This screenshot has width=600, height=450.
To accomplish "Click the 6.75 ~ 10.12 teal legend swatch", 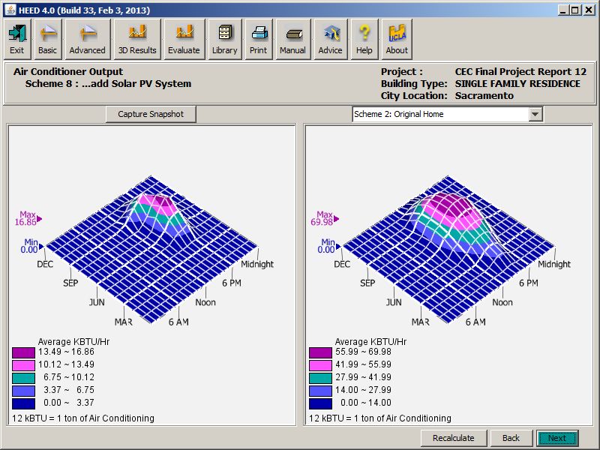I will point(23,378).
